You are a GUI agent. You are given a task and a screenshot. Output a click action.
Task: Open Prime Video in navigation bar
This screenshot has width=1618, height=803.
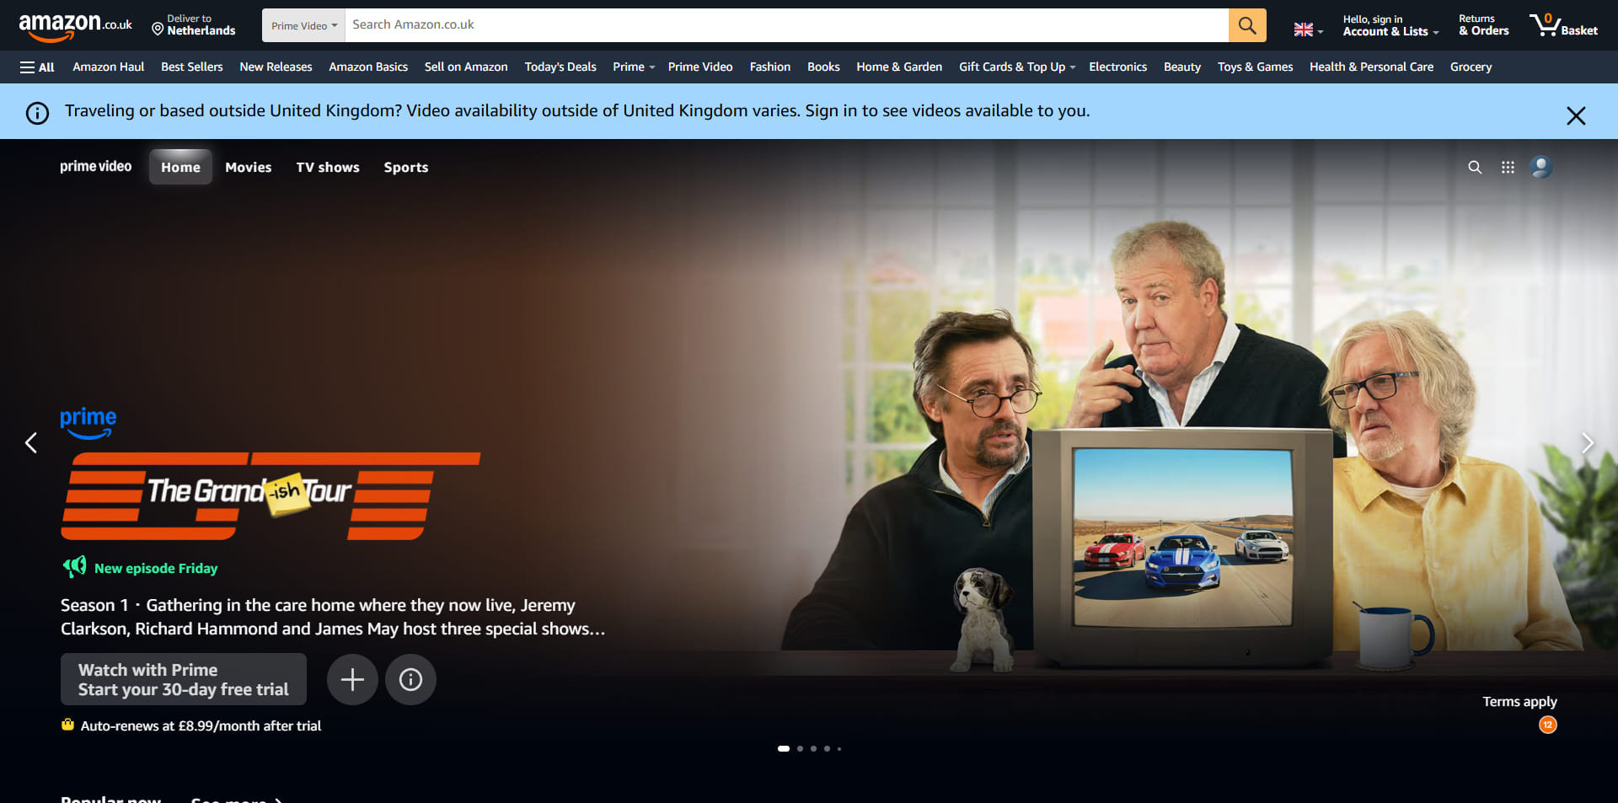click(x=700, y=67)
